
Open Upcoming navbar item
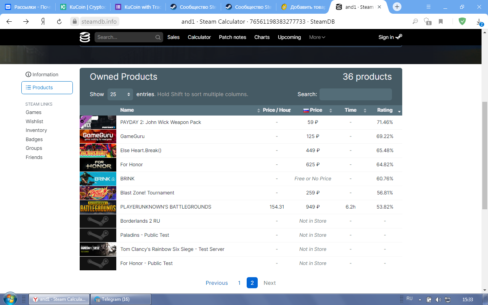289,37
